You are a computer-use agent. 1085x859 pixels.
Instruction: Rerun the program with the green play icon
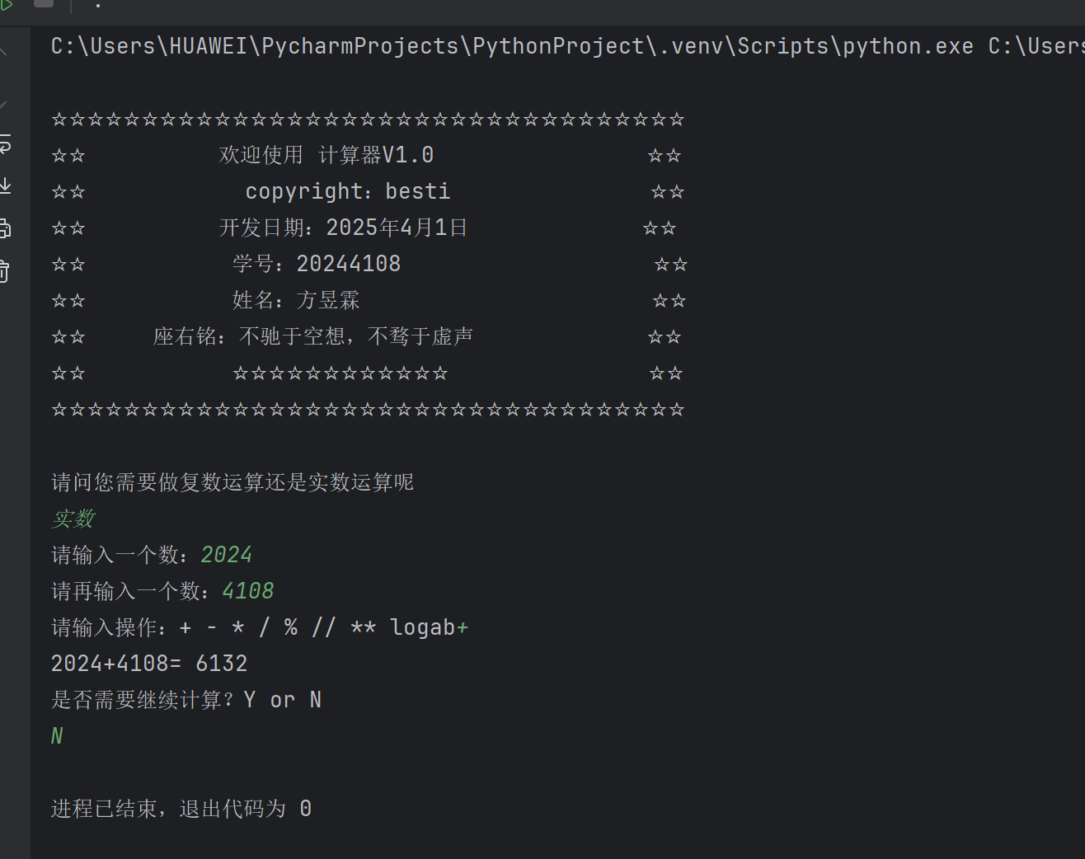pyautogui.click(x=6, y=4)
